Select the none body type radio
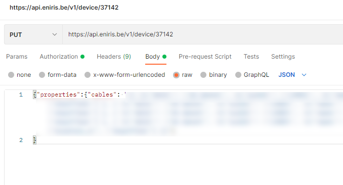Viewport: 343px width, 185px height. click(x=11, y=75)
